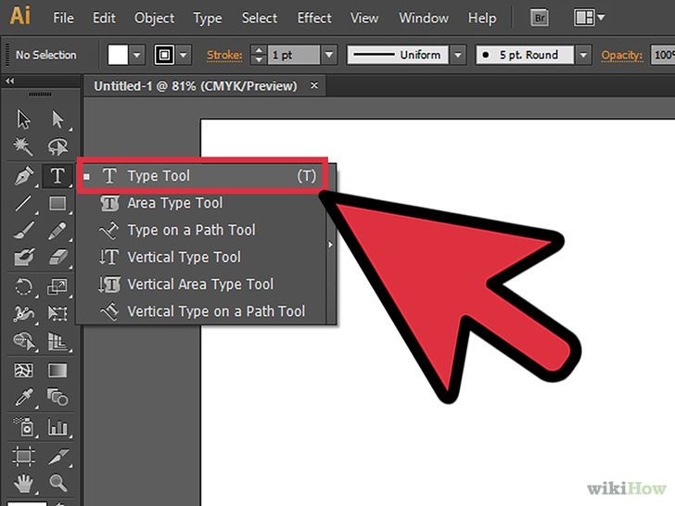This screenshot has height=506, width=675.
Task: Select the Free Transform tool
Action: 57,313
